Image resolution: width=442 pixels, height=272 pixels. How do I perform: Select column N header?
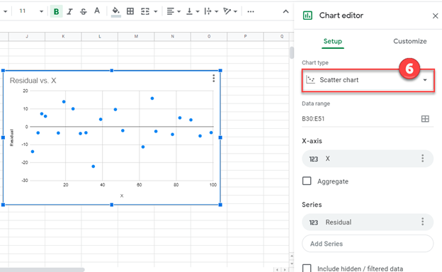173,36
